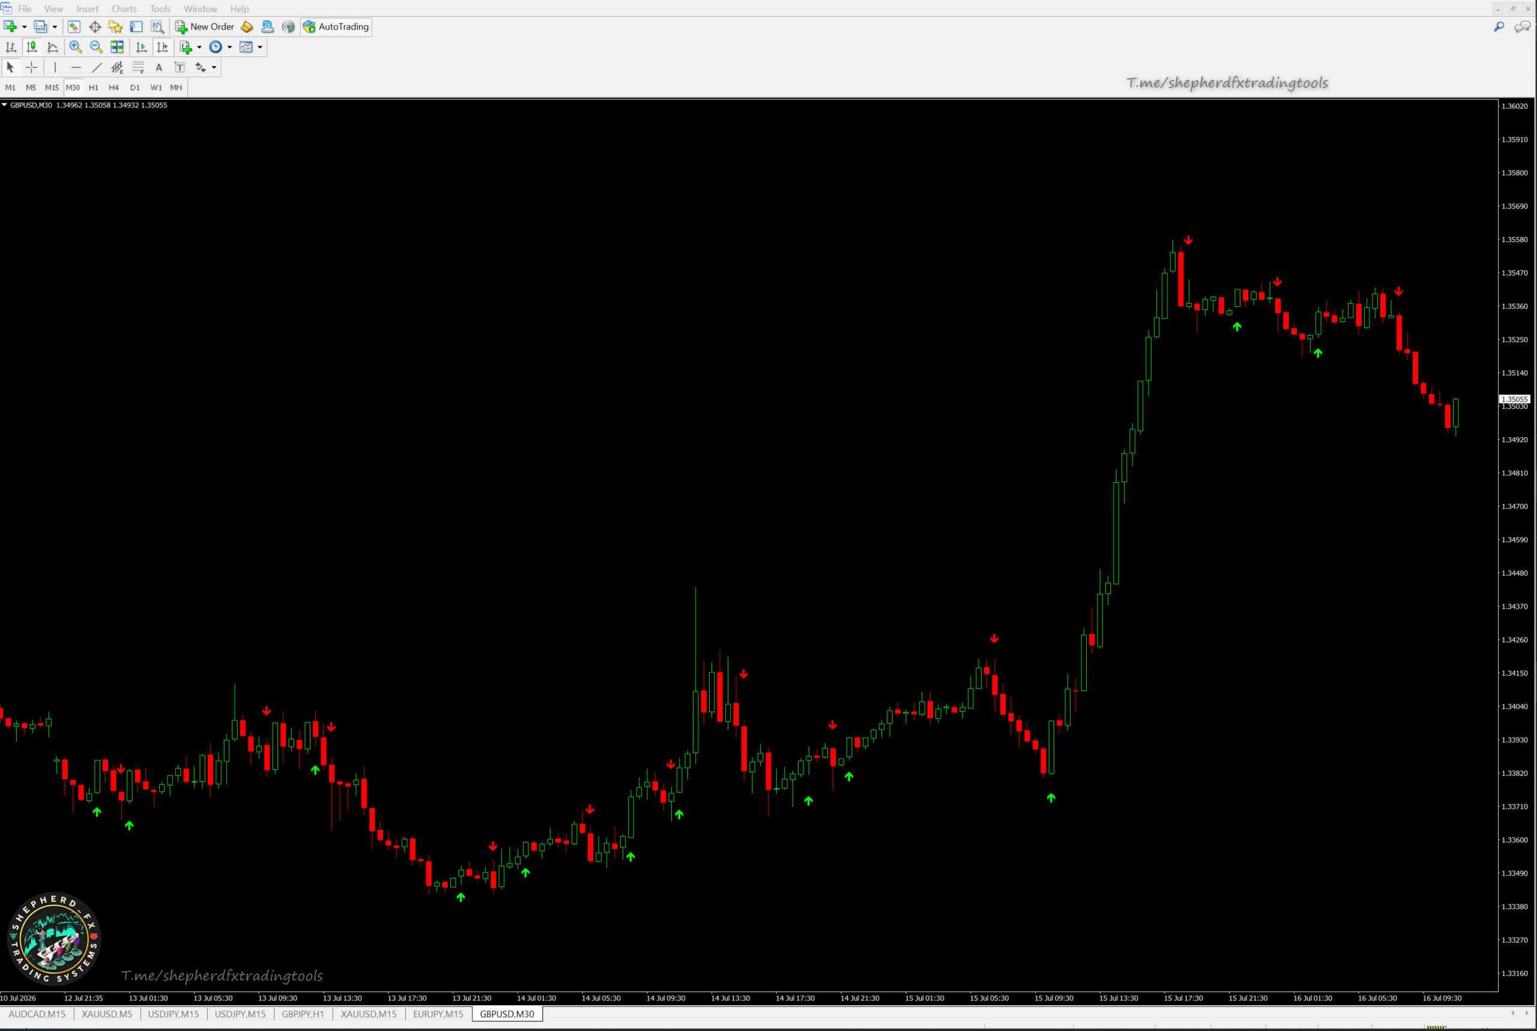This screenshot has height=1031, width=1537.
Task: Select the Equidistant Channel tool
Action: tap(117, 67)
